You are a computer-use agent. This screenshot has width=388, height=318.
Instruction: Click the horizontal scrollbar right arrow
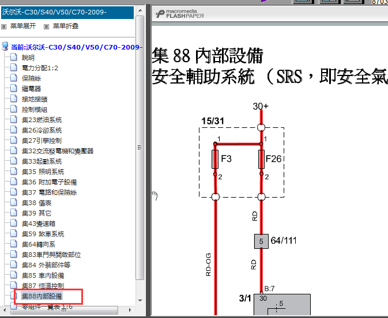130,309
